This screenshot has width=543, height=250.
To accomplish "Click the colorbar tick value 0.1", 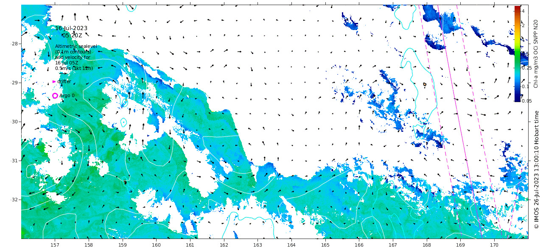I will pos(525,86).
